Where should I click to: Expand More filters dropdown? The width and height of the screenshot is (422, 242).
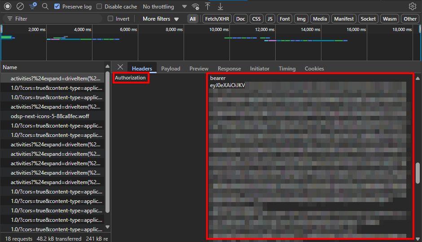coord(161,19)
